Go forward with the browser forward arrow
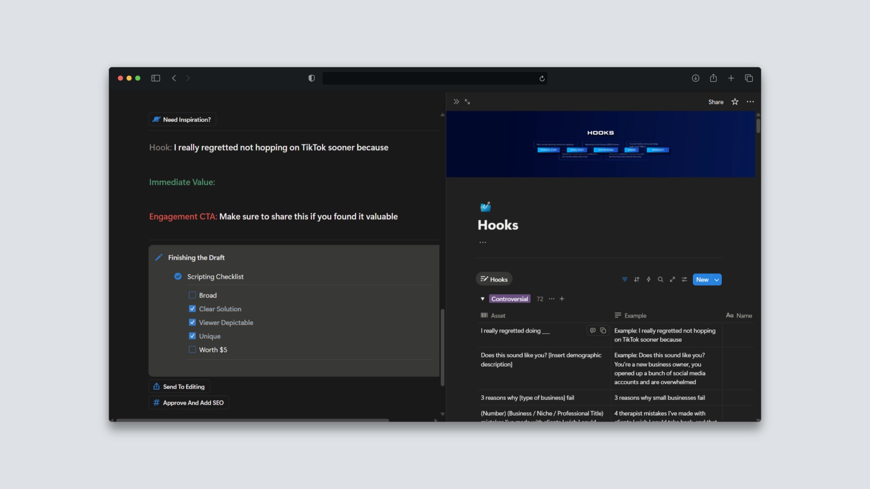The image size is (870, 489). 188,78
